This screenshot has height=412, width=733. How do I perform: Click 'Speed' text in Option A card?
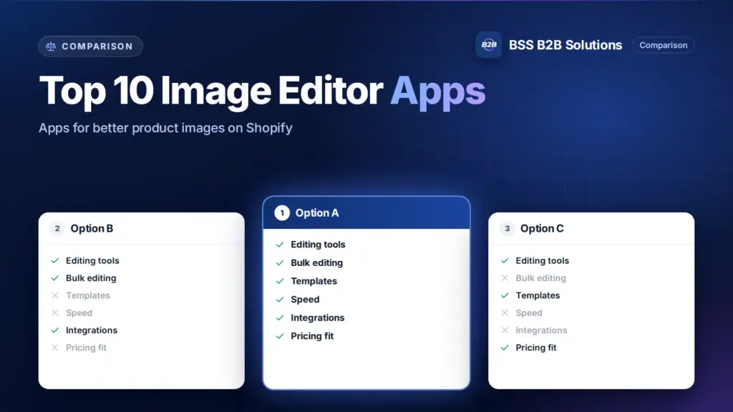click(305, 300)
